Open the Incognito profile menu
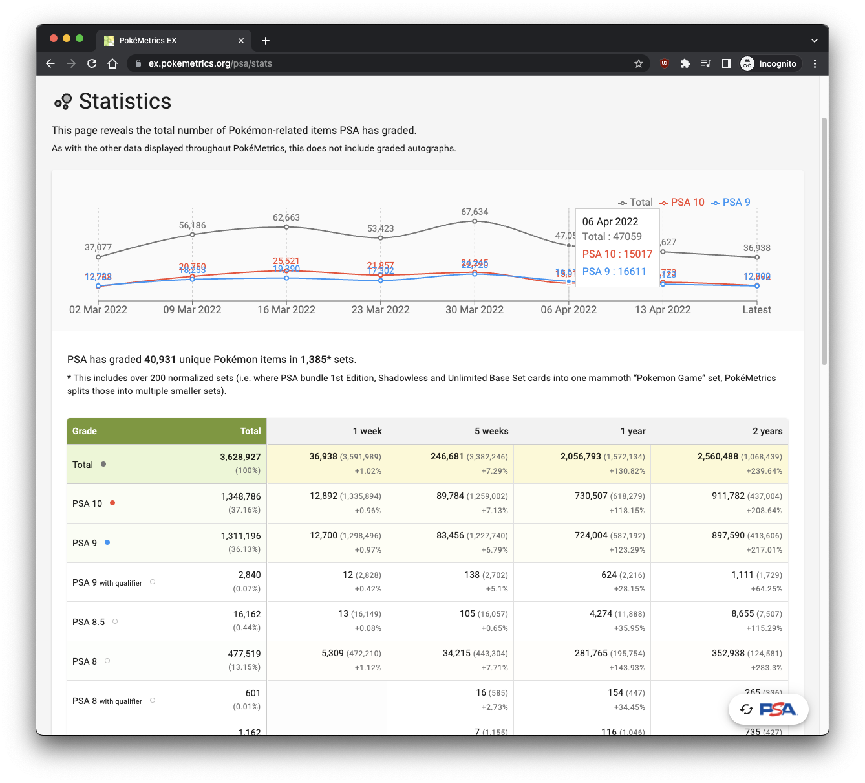865x783 pixels. 769,63
